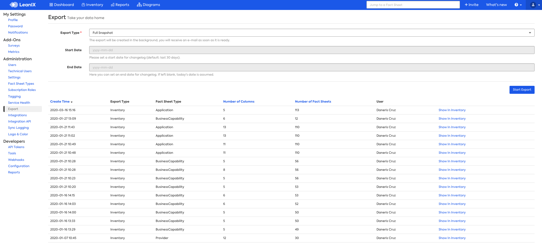
Task: Show In Inventory for 2020-01-21 11:02 export
Action: point(452,136)
